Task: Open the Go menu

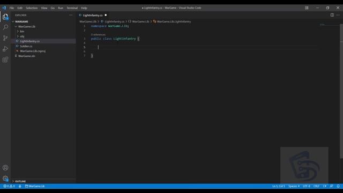Action: (53, 8)
